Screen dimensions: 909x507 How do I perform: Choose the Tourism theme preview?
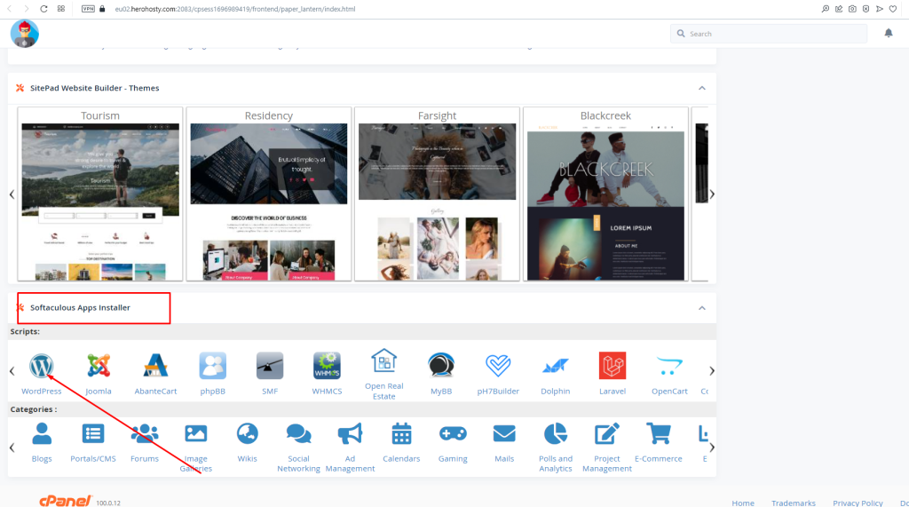[x=100, y=194]
